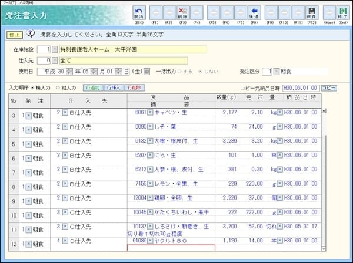The height and width of the screenshot is (263, 353).
Task: Click the disabled F2 toolbar button
Action: tap(169, 13)
